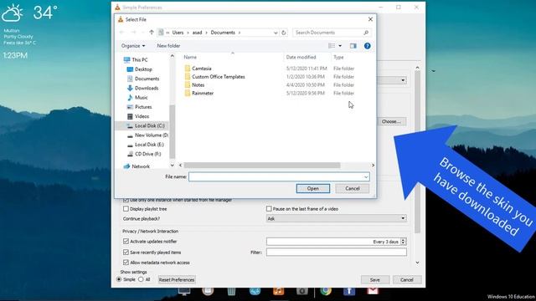Cancel the Simple Preferences window
The width and height of the screenshot is (536, 301).
407,280
